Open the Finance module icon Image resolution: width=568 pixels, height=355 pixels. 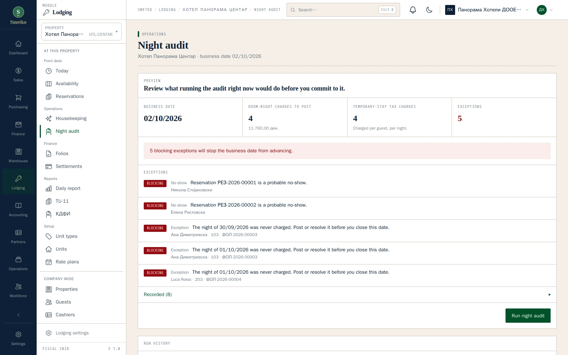pyautogui.click(x=18, y=129)
